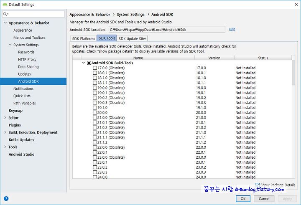This screenshot has height=205, width=301.
Task: Tick the 23.0.1 checkbox
Action: (95, 162)
